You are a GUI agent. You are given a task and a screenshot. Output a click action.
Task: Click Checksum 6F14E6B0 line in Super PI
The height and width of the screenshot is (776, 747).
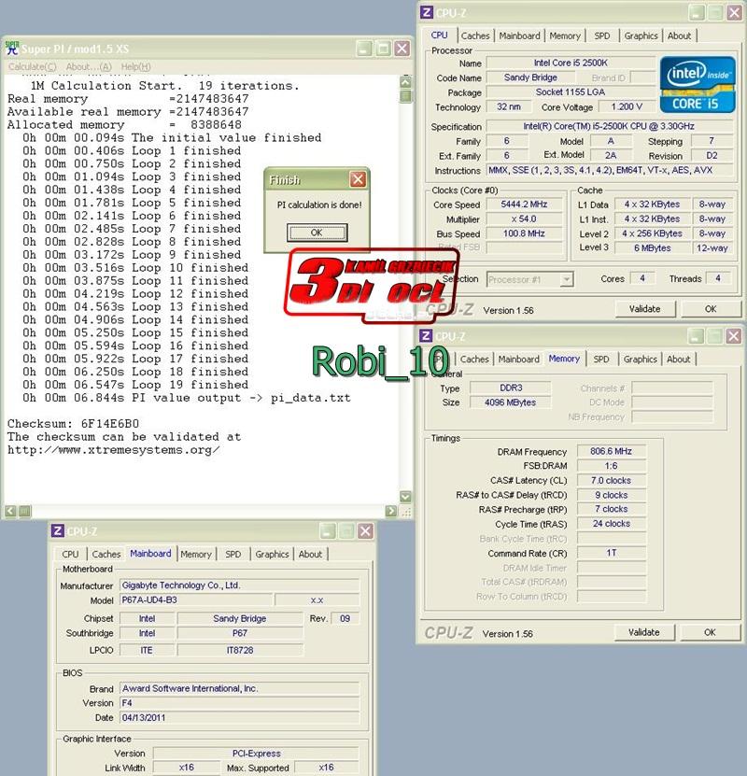73,424
